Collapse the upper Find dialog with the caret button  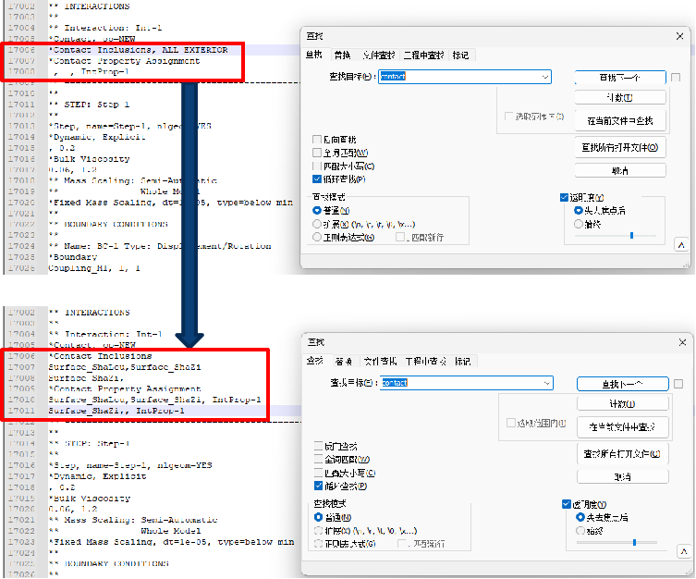coord(681,245)
